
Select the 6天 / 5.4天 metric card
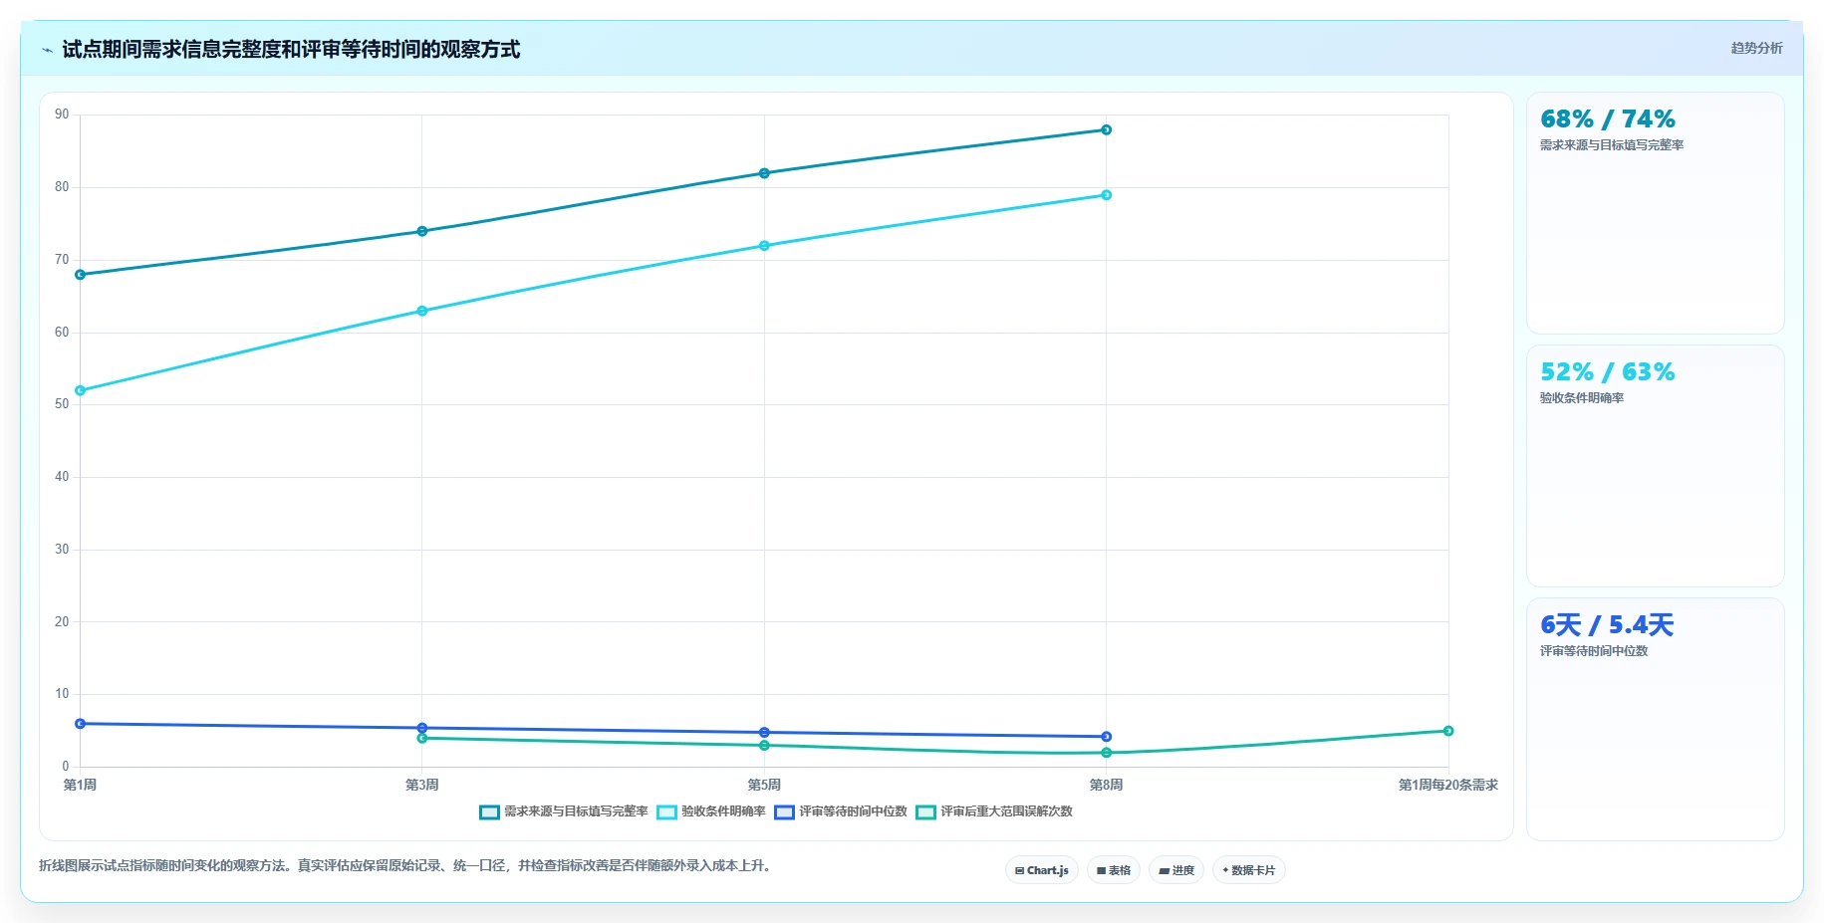(x=1655, y=719)
